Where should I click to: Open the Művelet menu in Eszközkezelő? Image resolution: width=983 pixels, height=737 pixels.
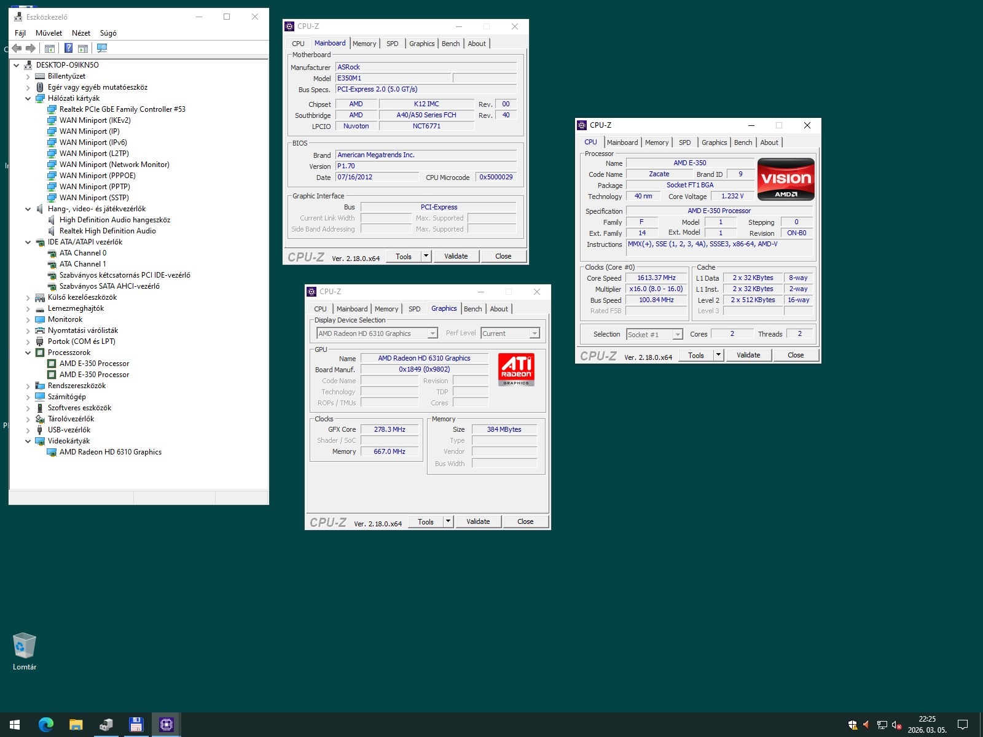point(49,33)
